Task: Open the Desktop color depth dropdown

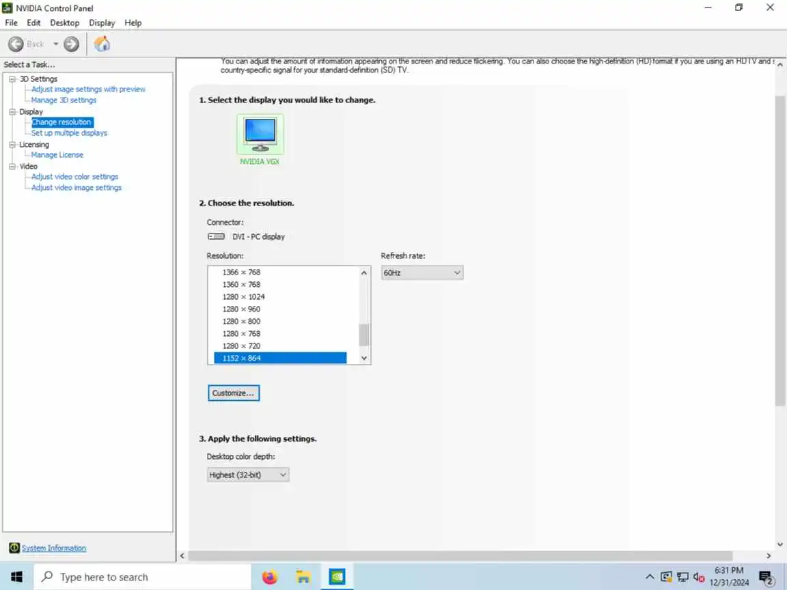Action: point(248,475)
